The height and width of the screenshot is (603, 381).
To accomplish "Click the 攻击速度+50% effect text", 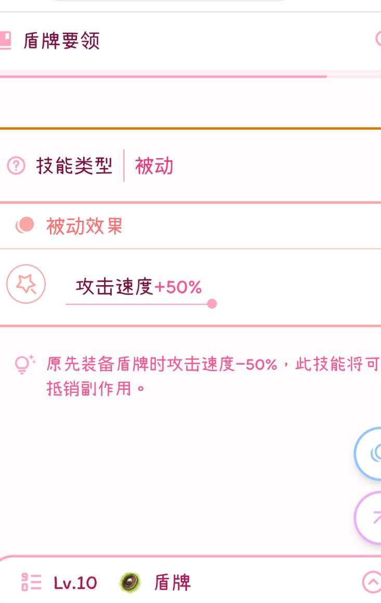I will point(139,287).
